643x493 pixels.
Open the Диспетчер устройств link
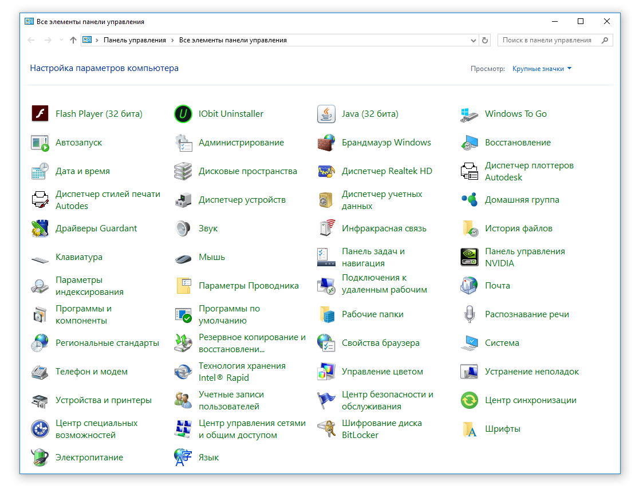click(x=242, y=200)
